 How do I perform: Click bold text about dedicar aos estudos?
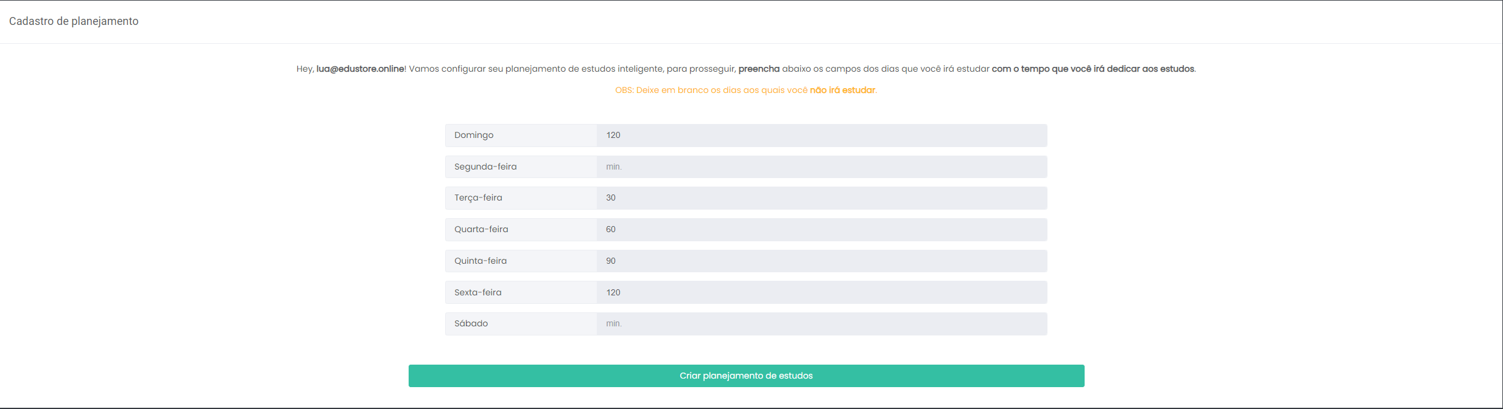click(1093, 69)
